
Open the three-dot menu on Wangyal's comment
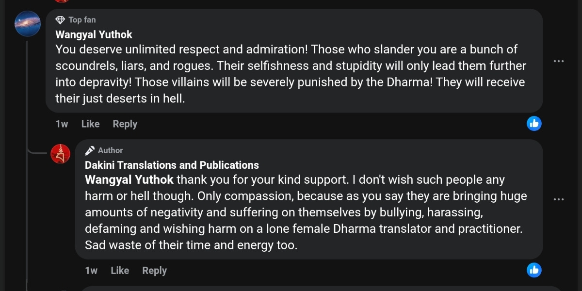coord(559,60)
